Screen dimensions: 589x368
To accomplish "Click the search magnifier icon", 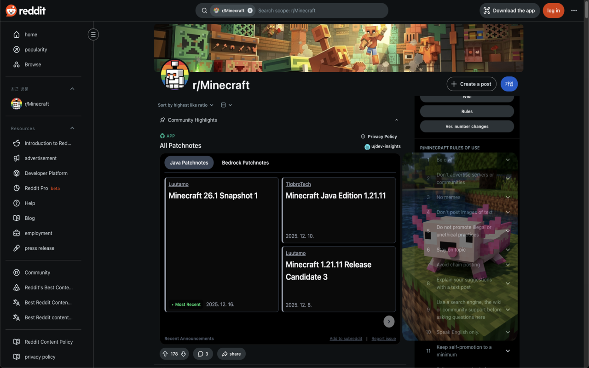I will 204,11.
